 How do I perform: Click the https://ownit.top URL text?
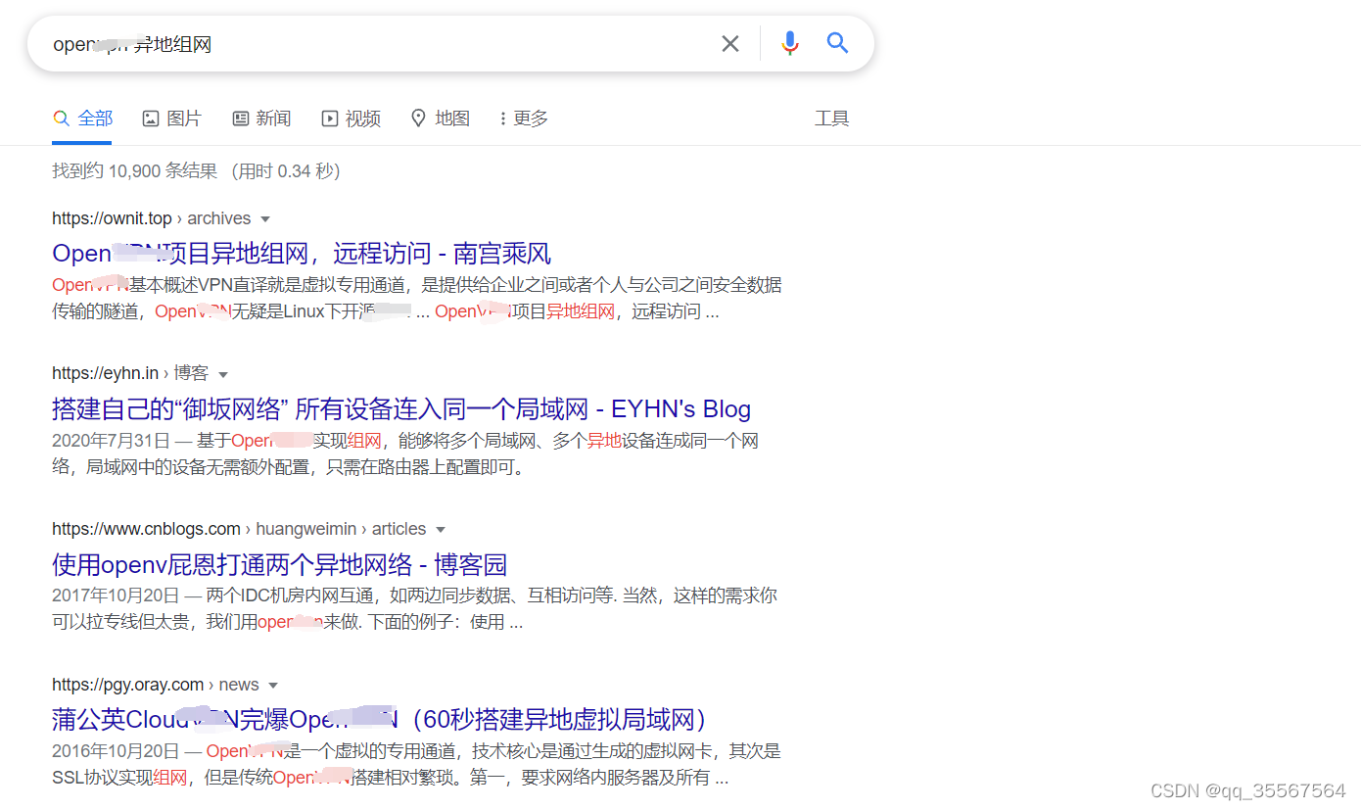[112, 218]
